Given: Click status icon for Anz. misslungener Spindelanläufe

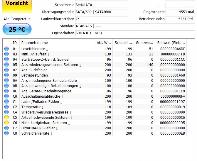Looking at the screenshot, I should tap(6, 80).
